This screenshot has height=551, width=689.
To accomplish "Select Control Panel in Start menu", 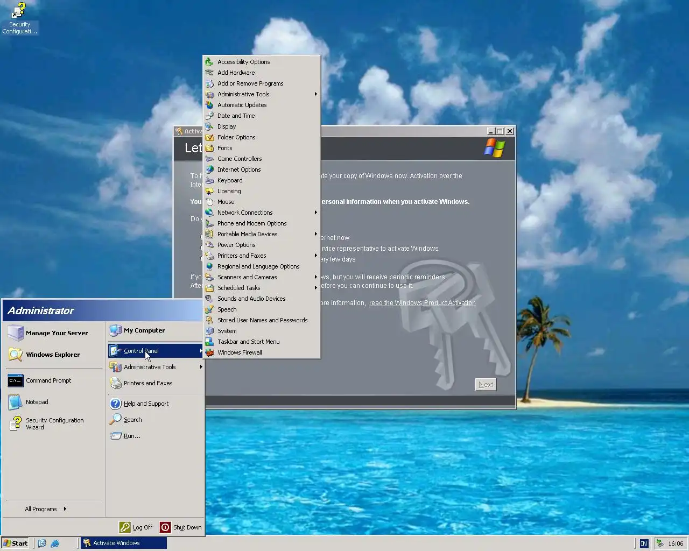I will pyautogui.click(x=156, y=351).
